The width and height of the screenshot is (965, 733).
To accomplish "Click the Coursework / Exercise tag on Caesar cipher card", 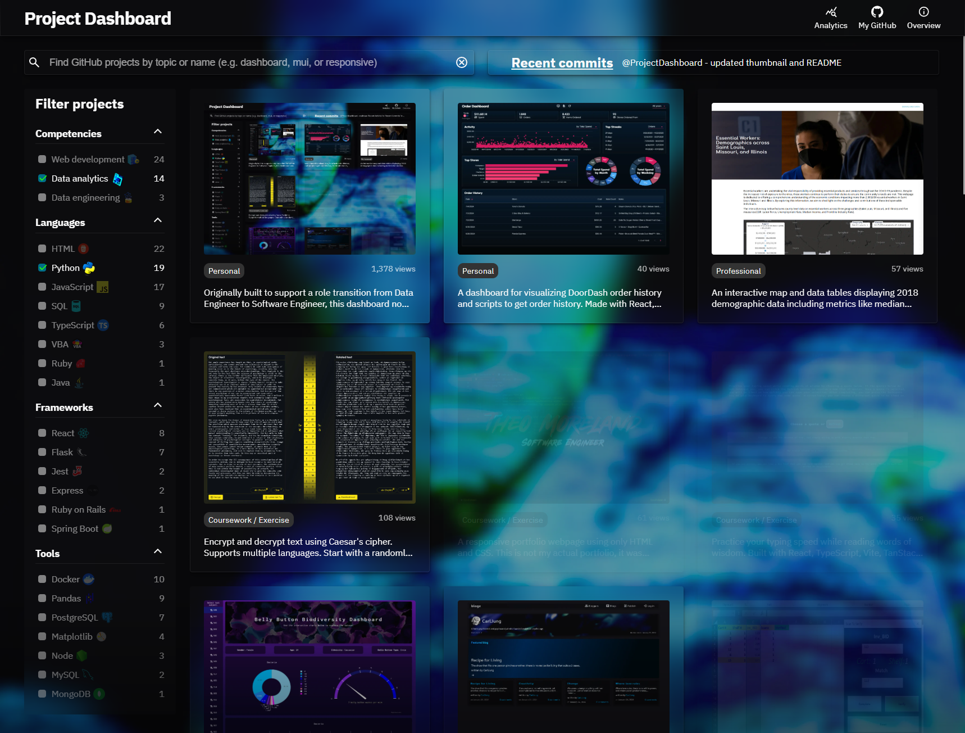I will click(x=248, y=520).
